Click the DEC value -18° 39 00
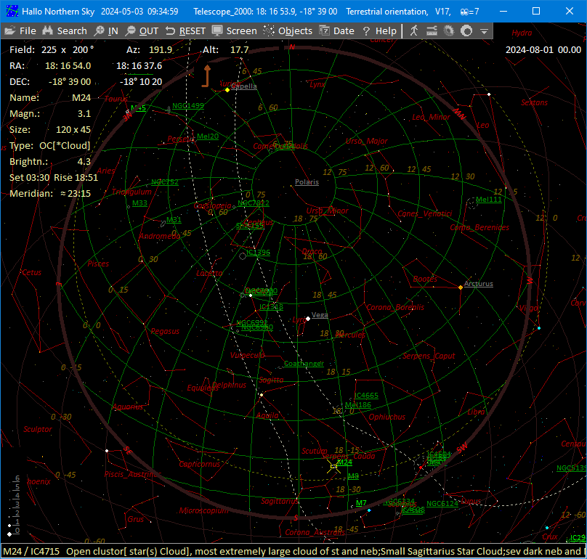Viewport: 587px width, 559px height. point(70,82)
